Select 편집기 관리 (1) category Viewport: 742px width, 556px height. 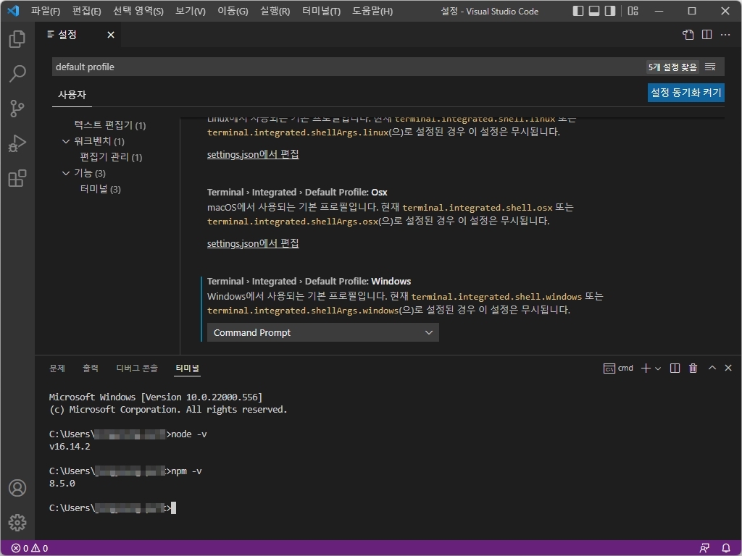[111, 157]
